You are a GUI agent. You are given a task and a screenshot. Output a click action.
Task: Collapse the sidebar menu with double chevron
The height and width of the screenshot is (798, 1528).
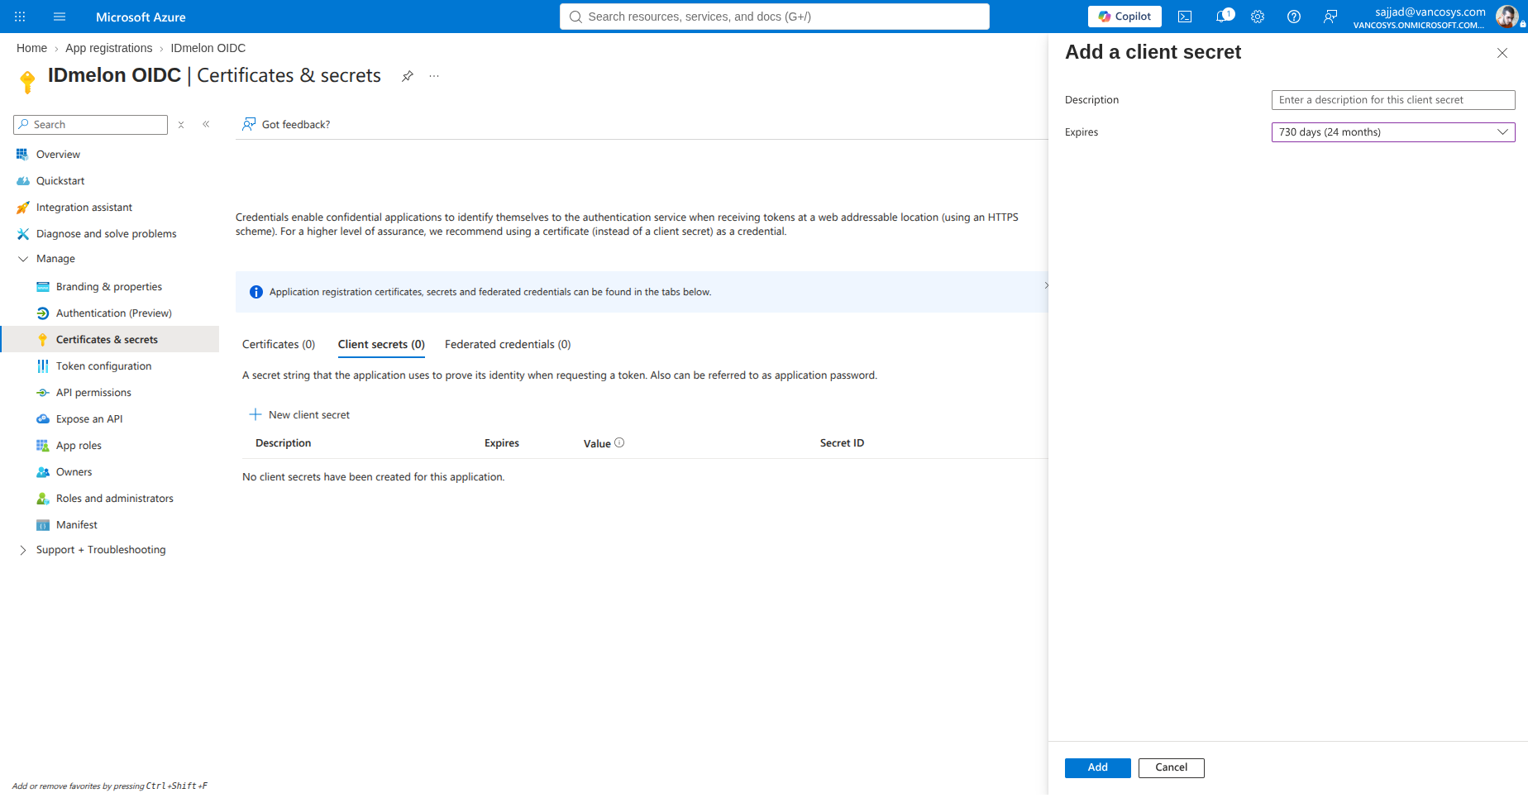coord(206,125)
